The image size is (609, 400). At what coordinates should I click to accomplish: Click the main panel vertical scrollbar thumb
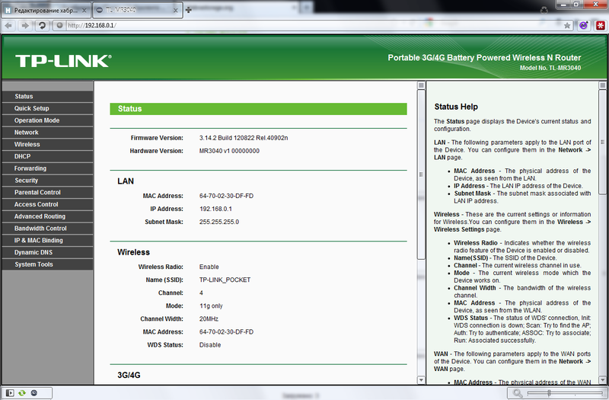[x=421, y=174]
